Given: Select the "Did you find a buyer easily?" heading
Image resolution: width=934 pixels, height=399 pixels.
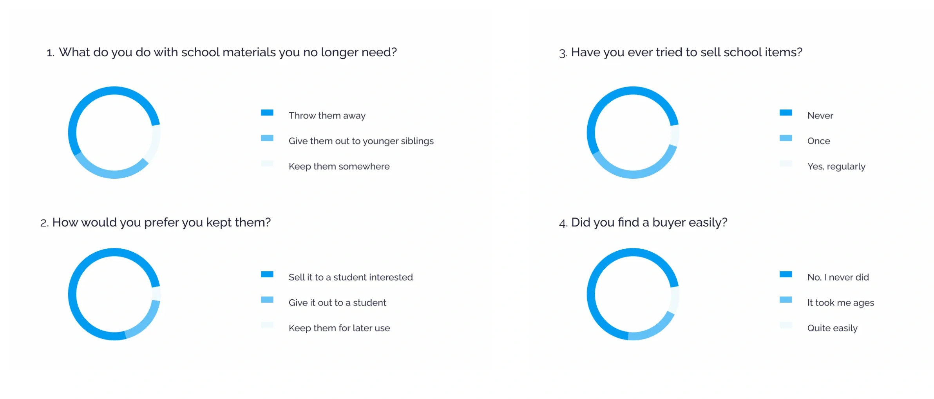Looking at the screenshot, I should point(643,222).
